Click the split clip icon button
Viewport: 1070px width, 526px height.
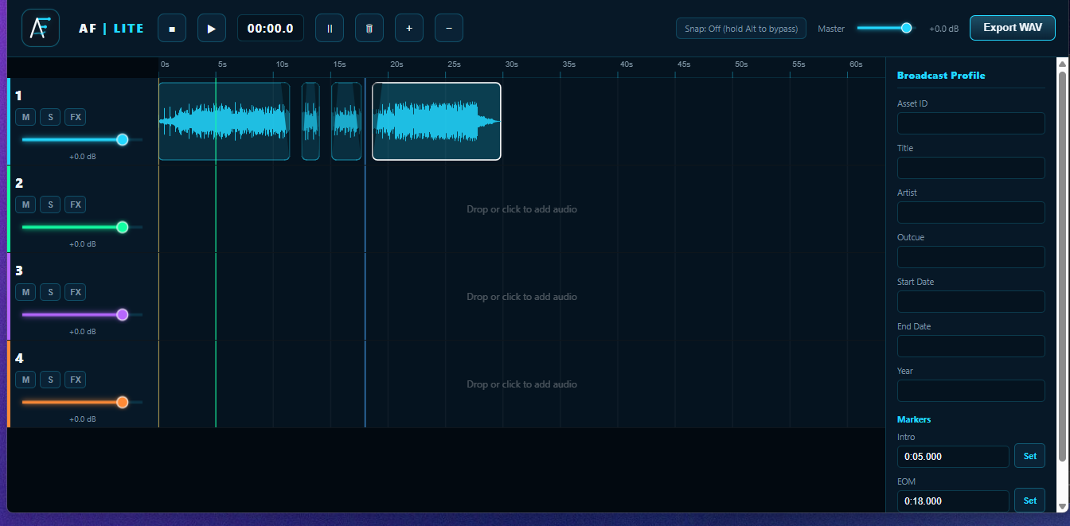[x=330, y=28]
